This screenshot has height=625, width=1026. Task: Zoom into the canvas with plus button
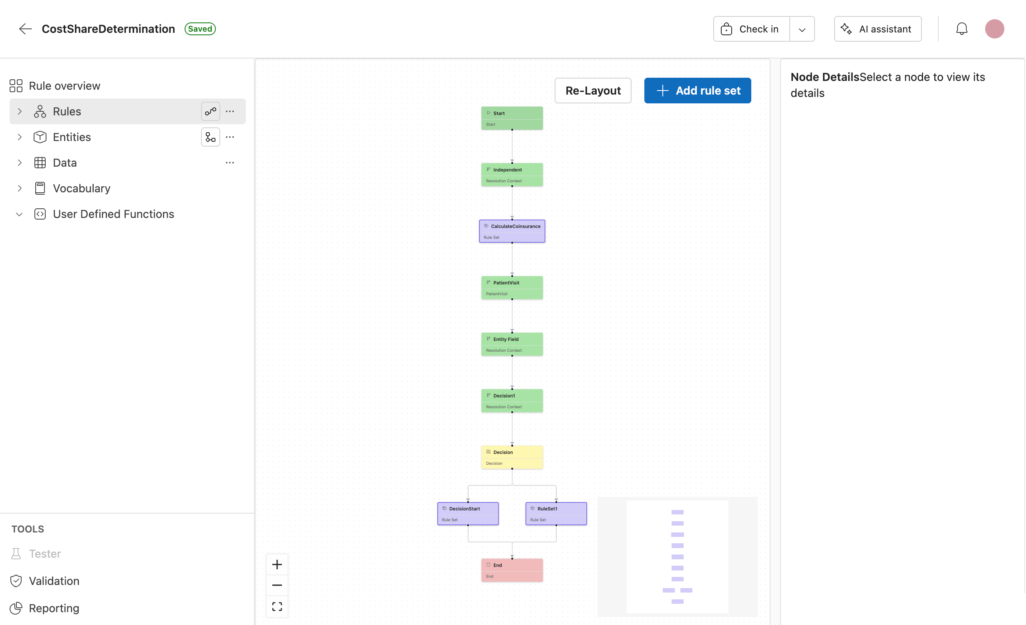point(277,564)
